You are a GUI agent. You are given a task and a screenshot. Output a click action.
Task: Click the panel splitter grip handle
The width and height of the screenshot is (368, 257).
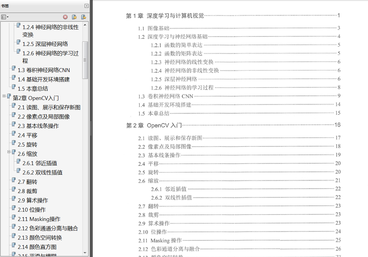click(x=91, y=128)
